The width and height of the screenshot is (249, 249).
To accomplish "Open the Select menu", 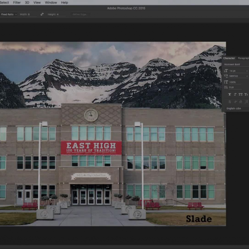I will [x=4, y=2].
